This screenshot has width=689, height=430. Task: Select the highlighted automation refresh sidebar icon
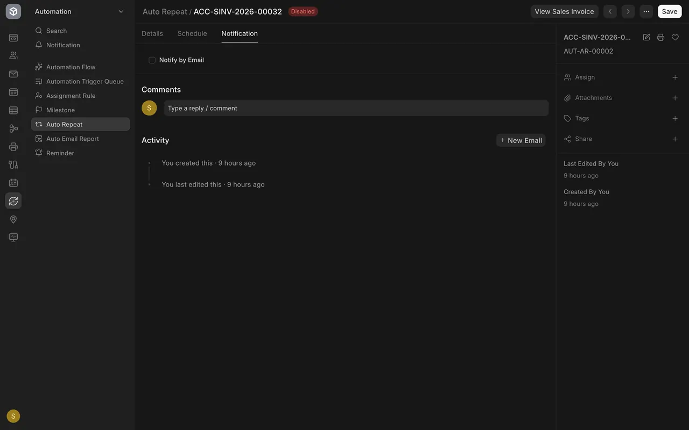13,201
